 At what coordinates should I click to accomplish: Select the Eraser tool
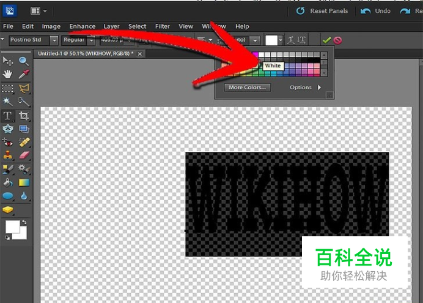(x=24, y=155)
